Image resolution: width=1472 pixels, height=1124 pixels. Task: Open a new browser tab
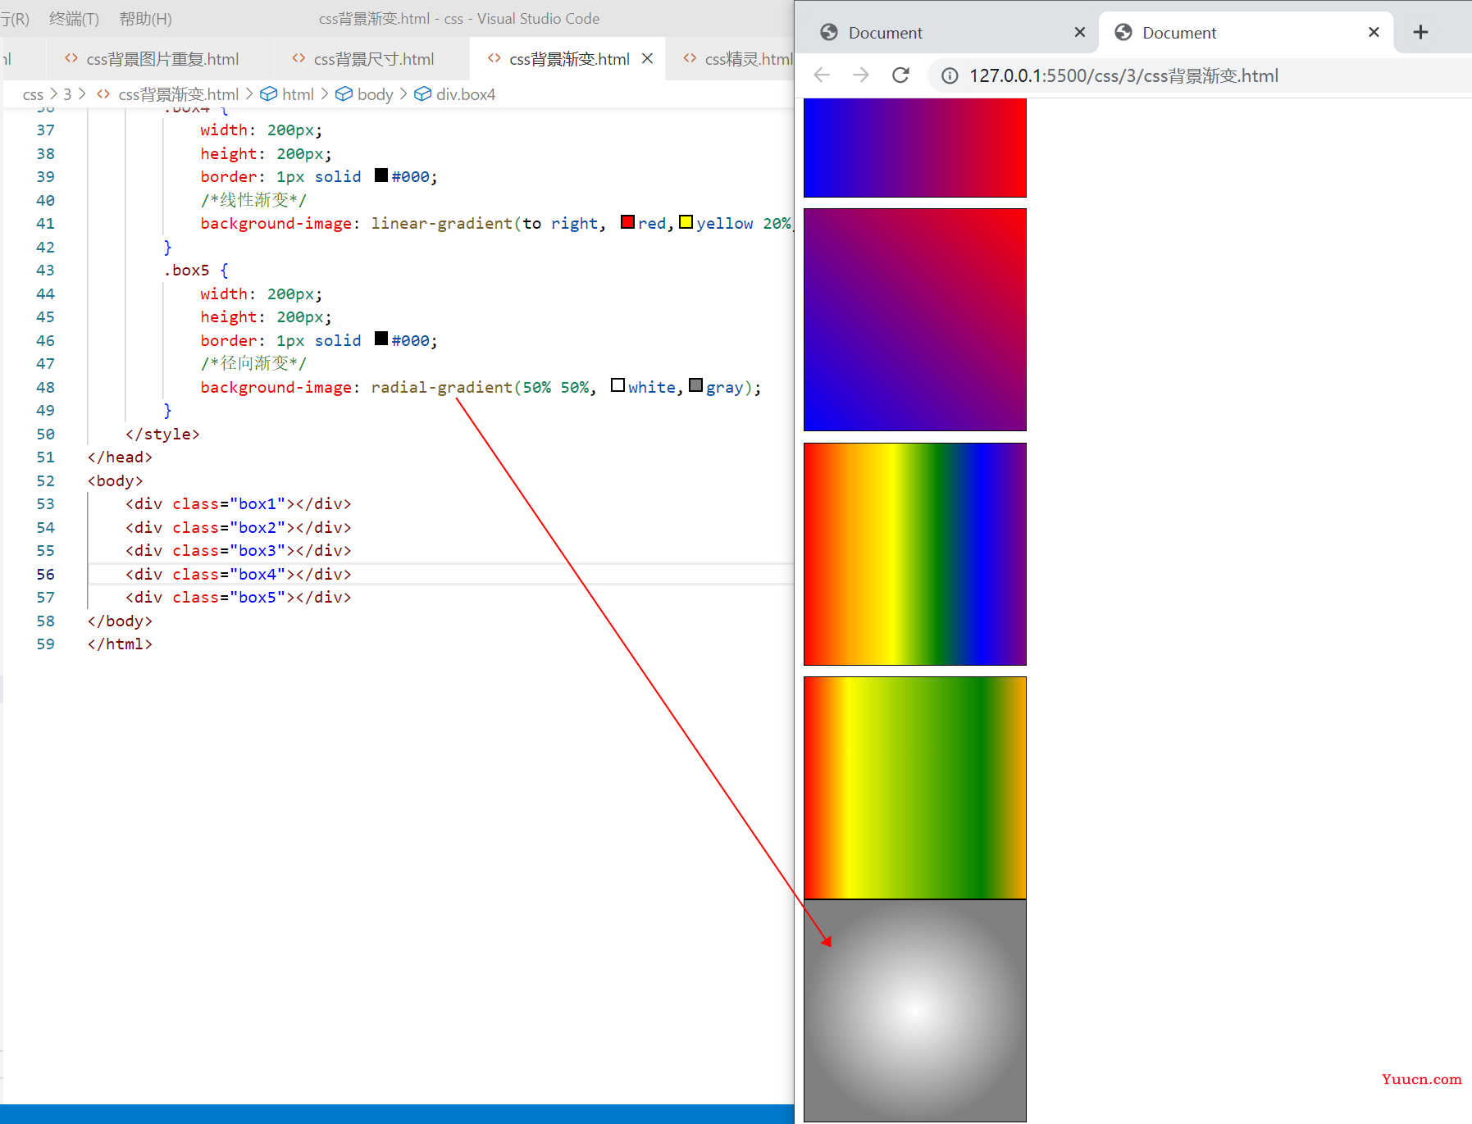[1420, 32]
